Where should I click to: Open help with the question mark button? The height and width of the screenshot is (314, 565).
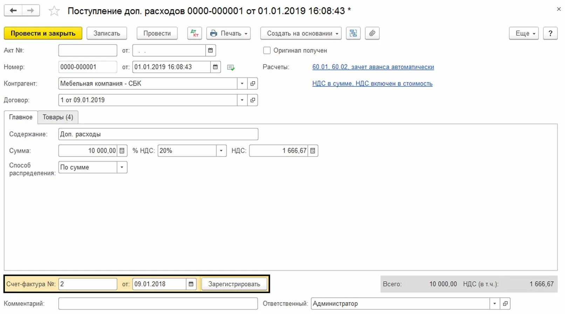(x=550, y=33)
